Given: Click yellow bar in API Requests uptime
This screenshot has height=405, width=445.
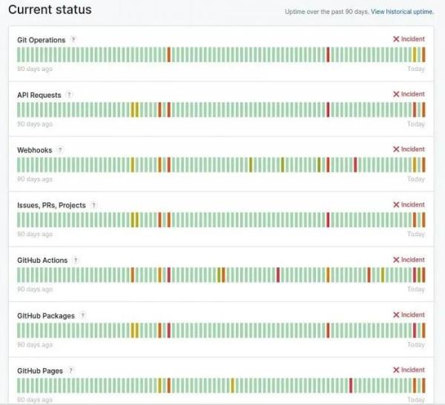Looking at the screenshot, I should pos(133,110).
